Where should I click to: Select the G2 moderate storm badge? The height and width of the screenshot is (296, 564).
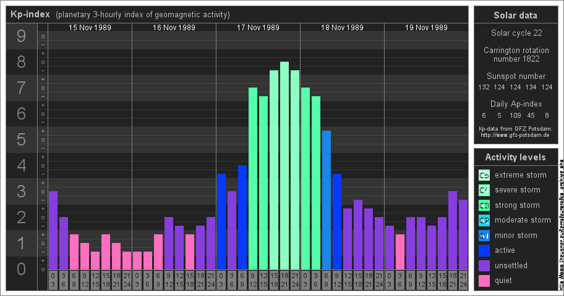(x=484, y=220)
